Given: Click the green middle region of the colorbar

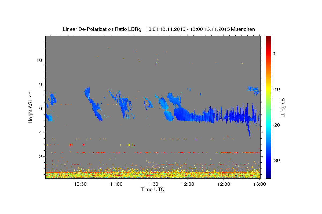Looking at the screenshot, I should tap(268, 107).
